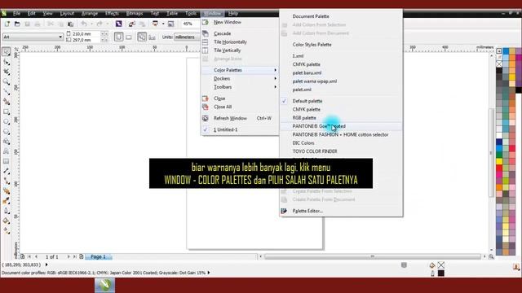
Task: Select the Polygon tool
Action: tap(7, 132)
